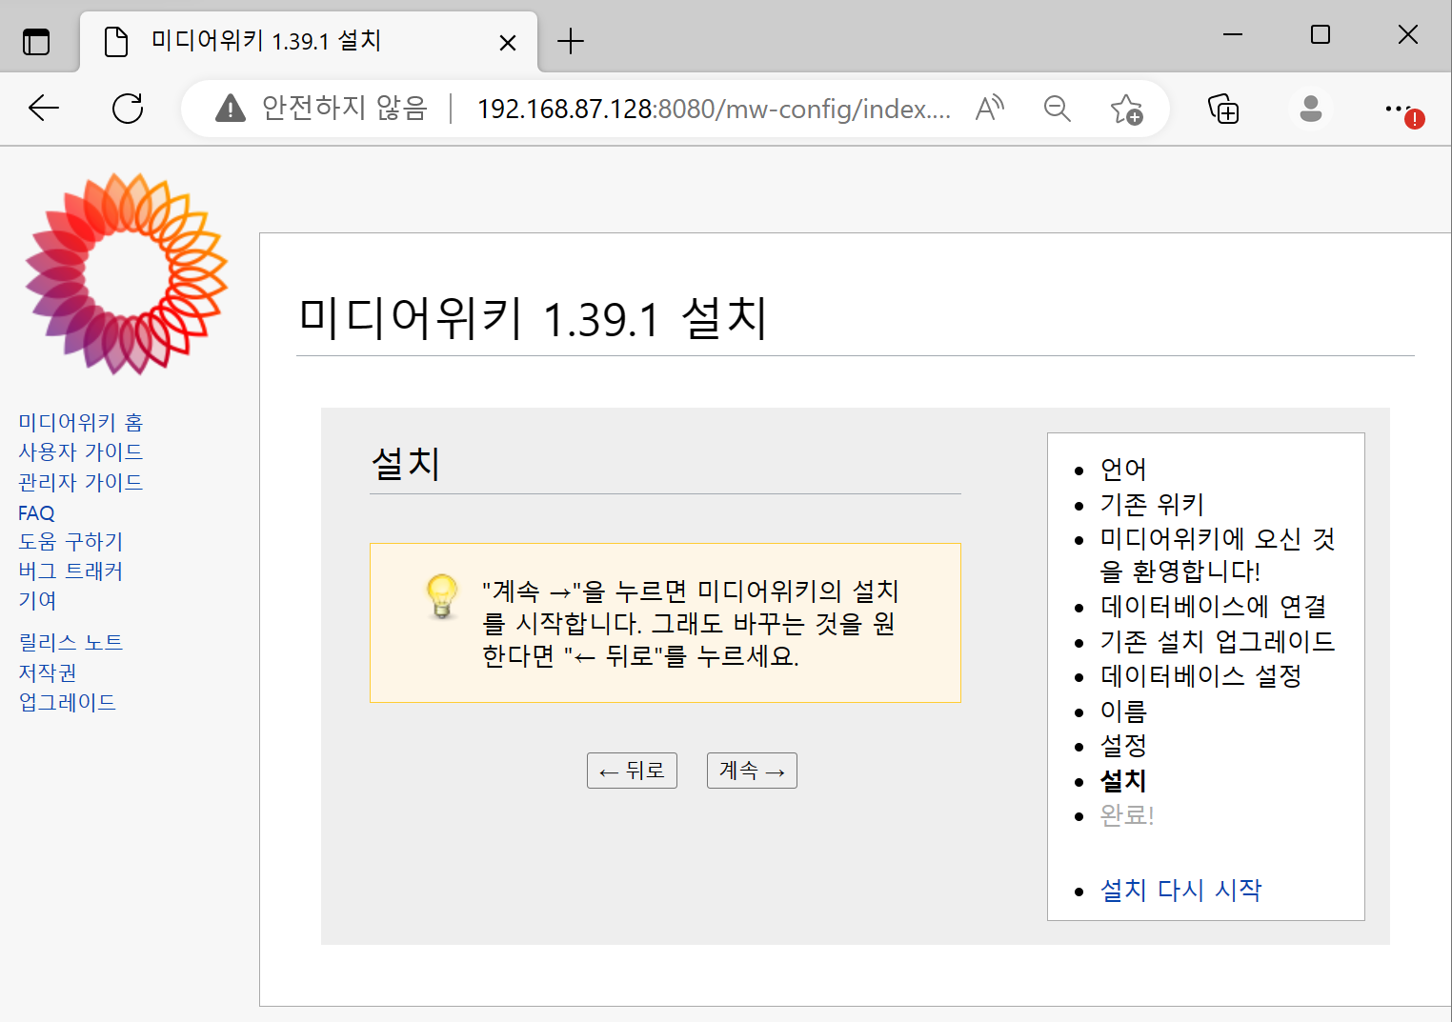The height and width of the screenshot is (1022, 1452).
Task: Open the 미디어위키 홈 link
Action: (81, 422)
